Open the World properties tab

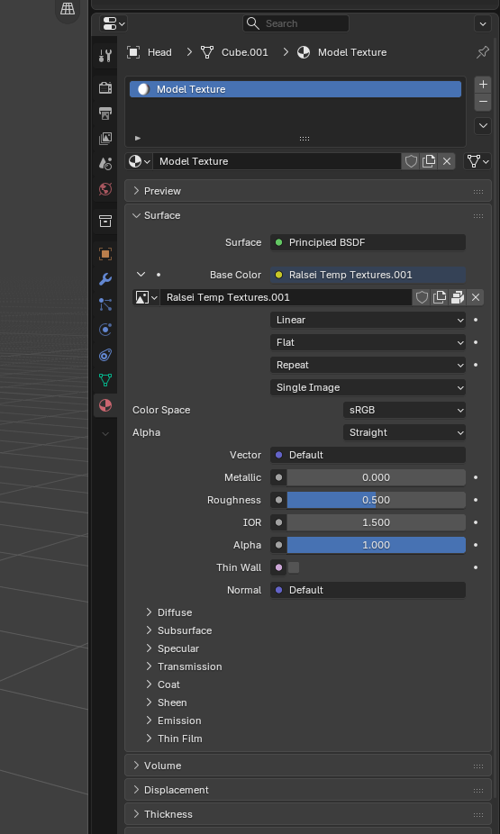(x=105, y=189)
